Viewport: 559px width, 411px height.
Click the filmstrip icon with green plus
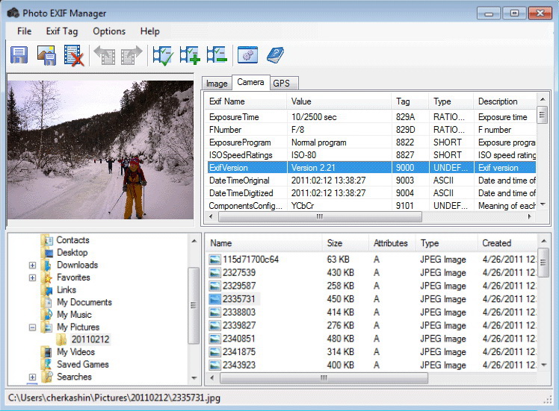(x=190, y=55)
